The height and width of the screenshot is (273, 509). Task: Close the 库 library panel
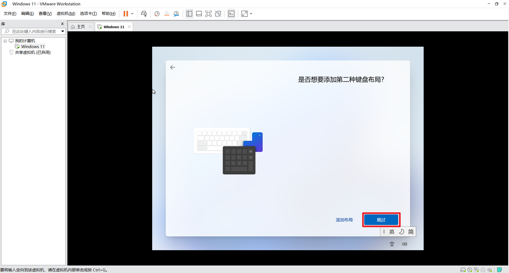pos(62,24)
